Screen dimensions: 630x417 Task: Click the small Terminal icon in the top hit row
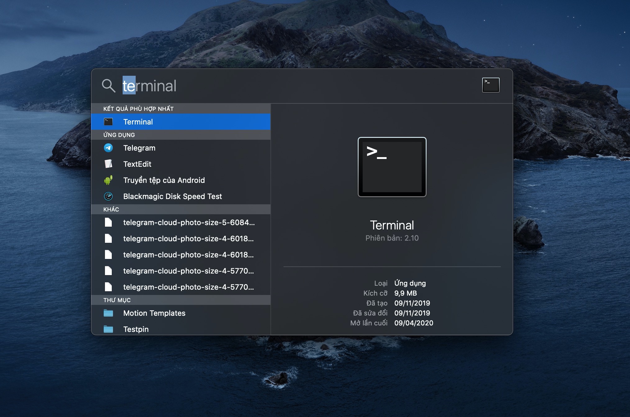(108, 122)
